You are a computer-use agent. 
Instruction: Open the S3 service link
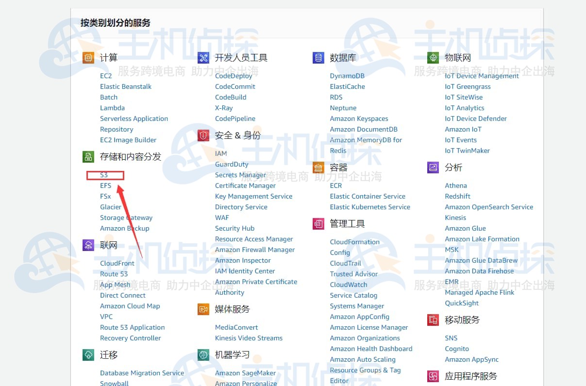pos(104,175)
